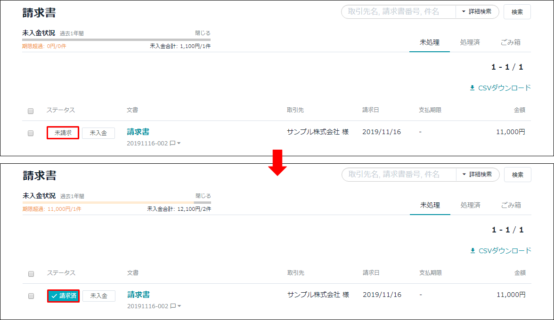
Task: Click the CSV download icon in the lower list
Action: [x=473, y=251]
